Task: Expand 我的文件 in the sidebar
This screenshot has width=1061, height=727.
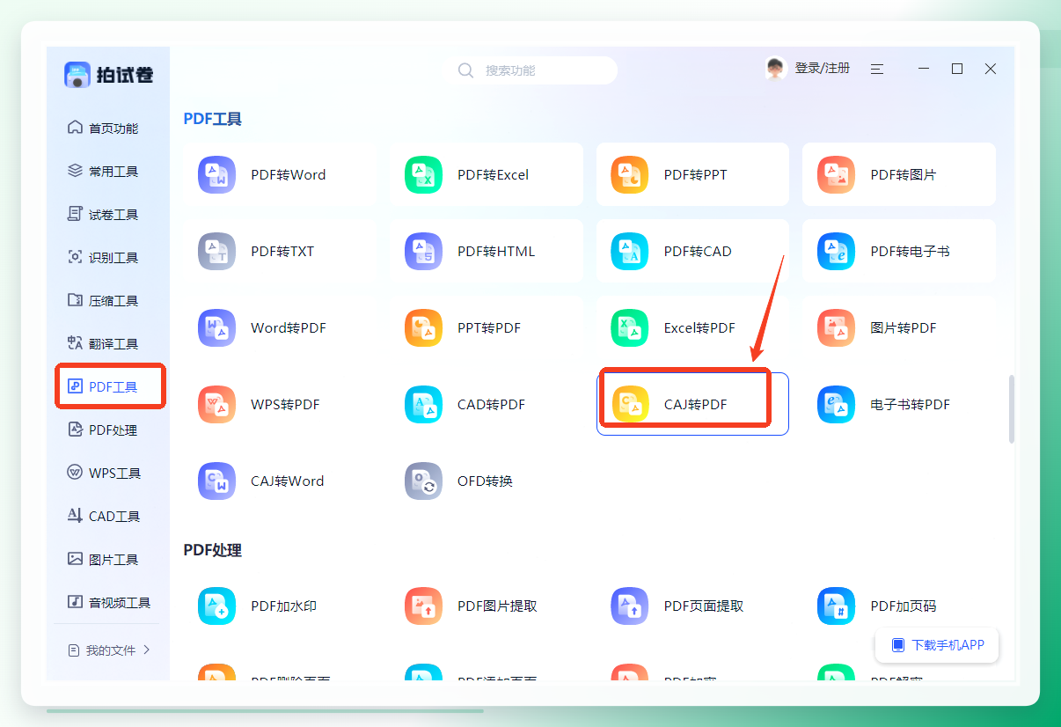Action: coord(109,650)
